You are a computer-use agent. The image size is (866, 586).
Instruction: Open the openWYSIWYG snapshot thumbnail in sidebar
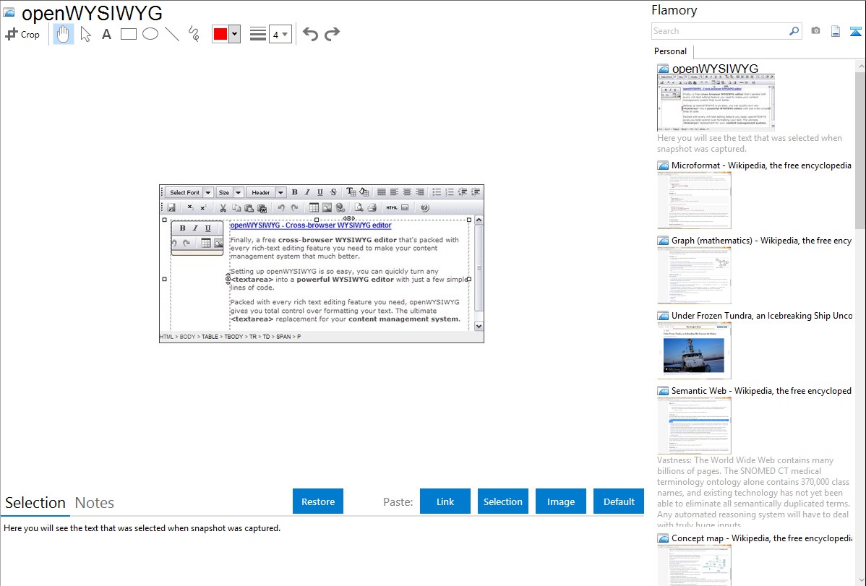point(716,103)
